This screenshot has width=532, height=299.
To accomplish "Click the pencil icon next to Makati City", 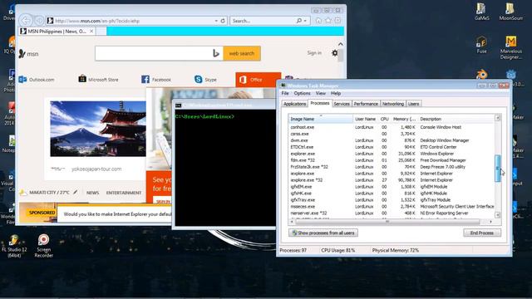I will pyautogui.click(x=76, y=192).
